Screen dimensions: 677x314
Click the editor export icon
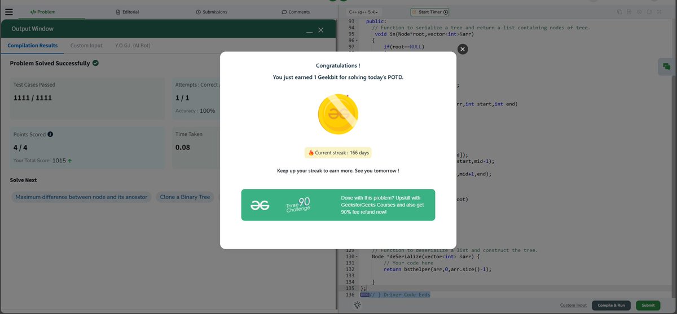pos(629,12)
